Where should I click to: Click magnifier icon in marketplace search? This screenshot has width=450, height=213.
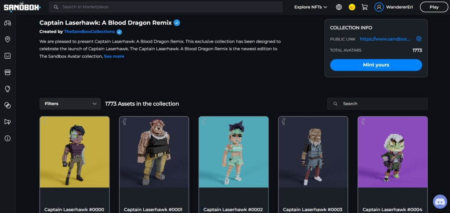[x=56, y=7]
